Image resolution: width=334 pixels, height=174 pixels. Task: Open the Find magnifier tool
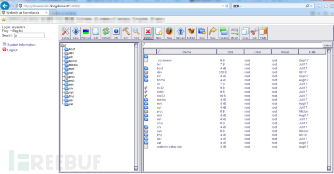coord(136,33)
